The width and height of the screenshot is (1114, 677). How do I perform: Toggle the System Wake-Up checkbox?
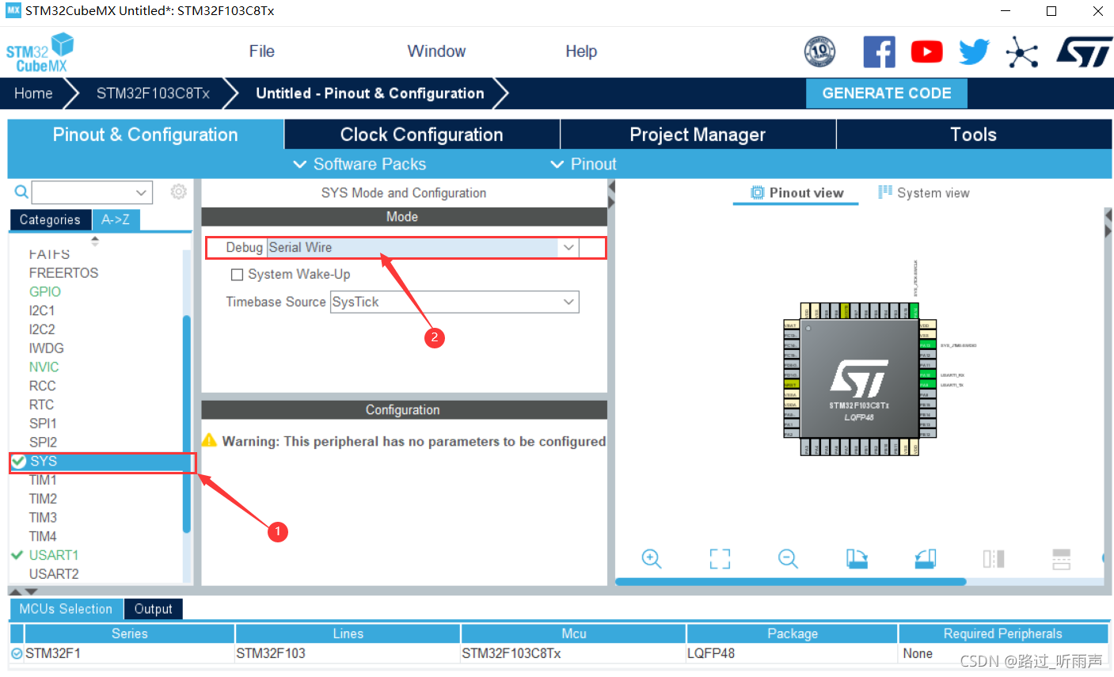(237, 275)
